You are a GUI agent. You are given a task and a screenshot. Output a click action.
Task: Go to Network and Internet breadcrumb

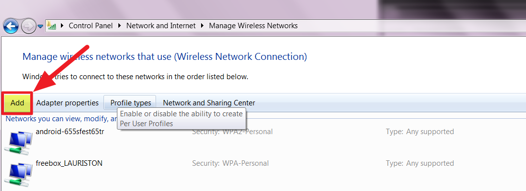[161, 26]
